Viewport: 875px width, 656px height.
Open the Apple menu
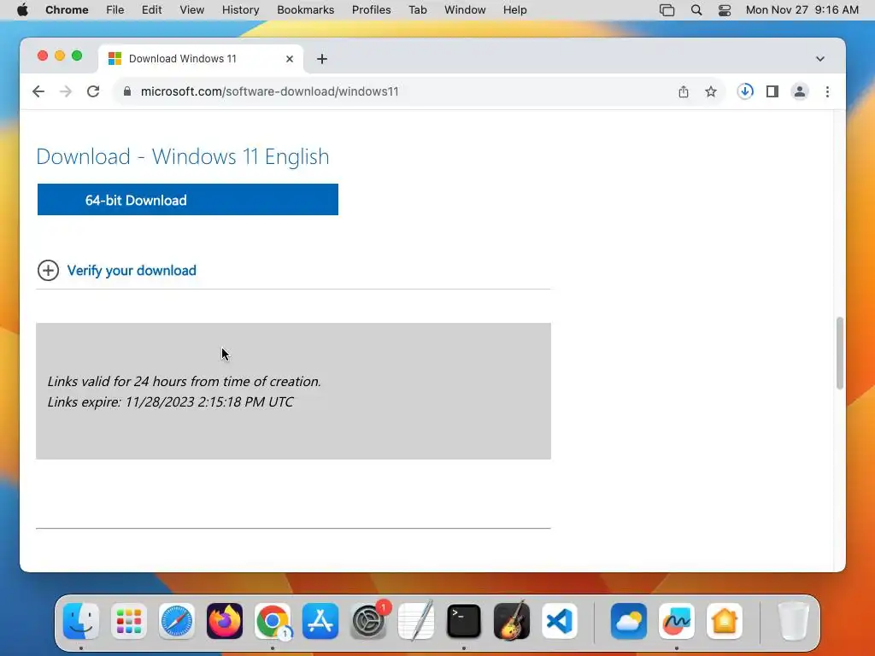tap(22, 9)
